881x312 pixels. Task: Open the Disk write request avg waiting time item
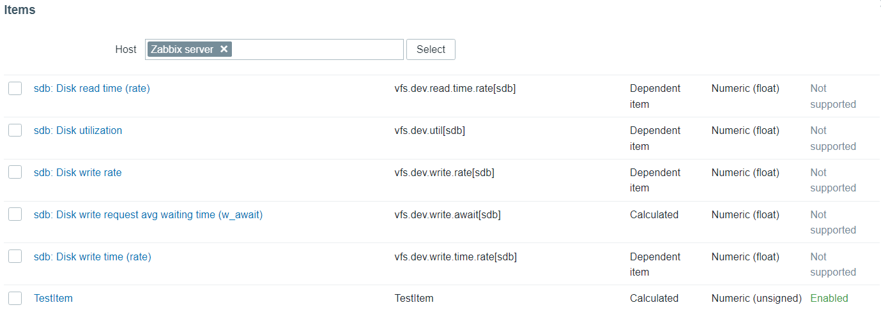148,215
